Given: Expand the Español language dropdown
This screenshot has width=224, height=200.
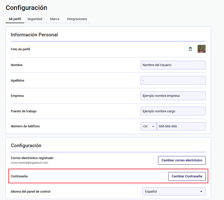Looking at the screenshot, I should coord(174,192).
